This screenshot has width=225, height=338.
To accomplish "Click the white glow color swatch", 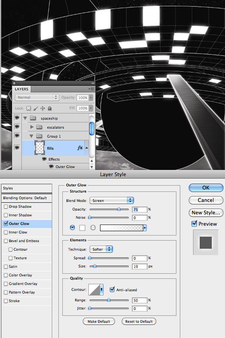I will click(x=82, y=228).
